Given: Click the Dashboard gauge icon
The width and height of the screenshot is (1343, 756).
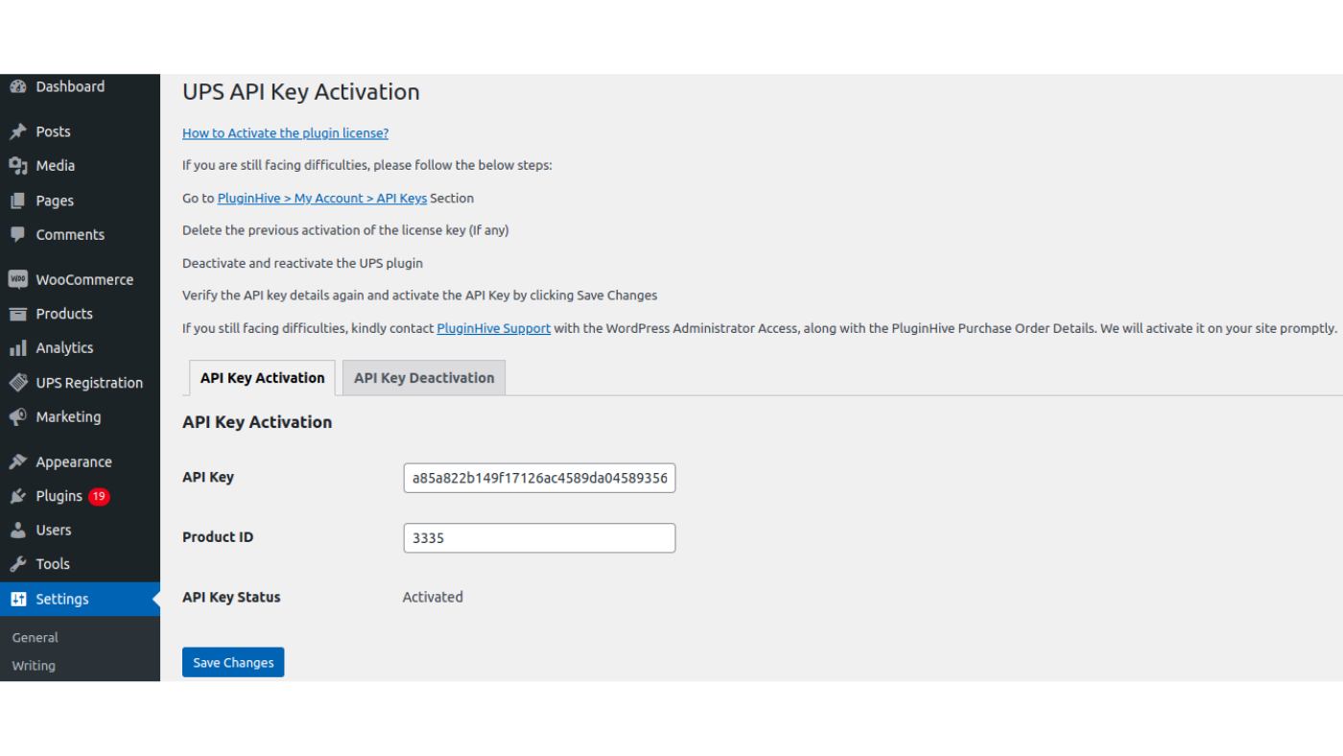Looking at the screenshot, I should tap(18, 86).
